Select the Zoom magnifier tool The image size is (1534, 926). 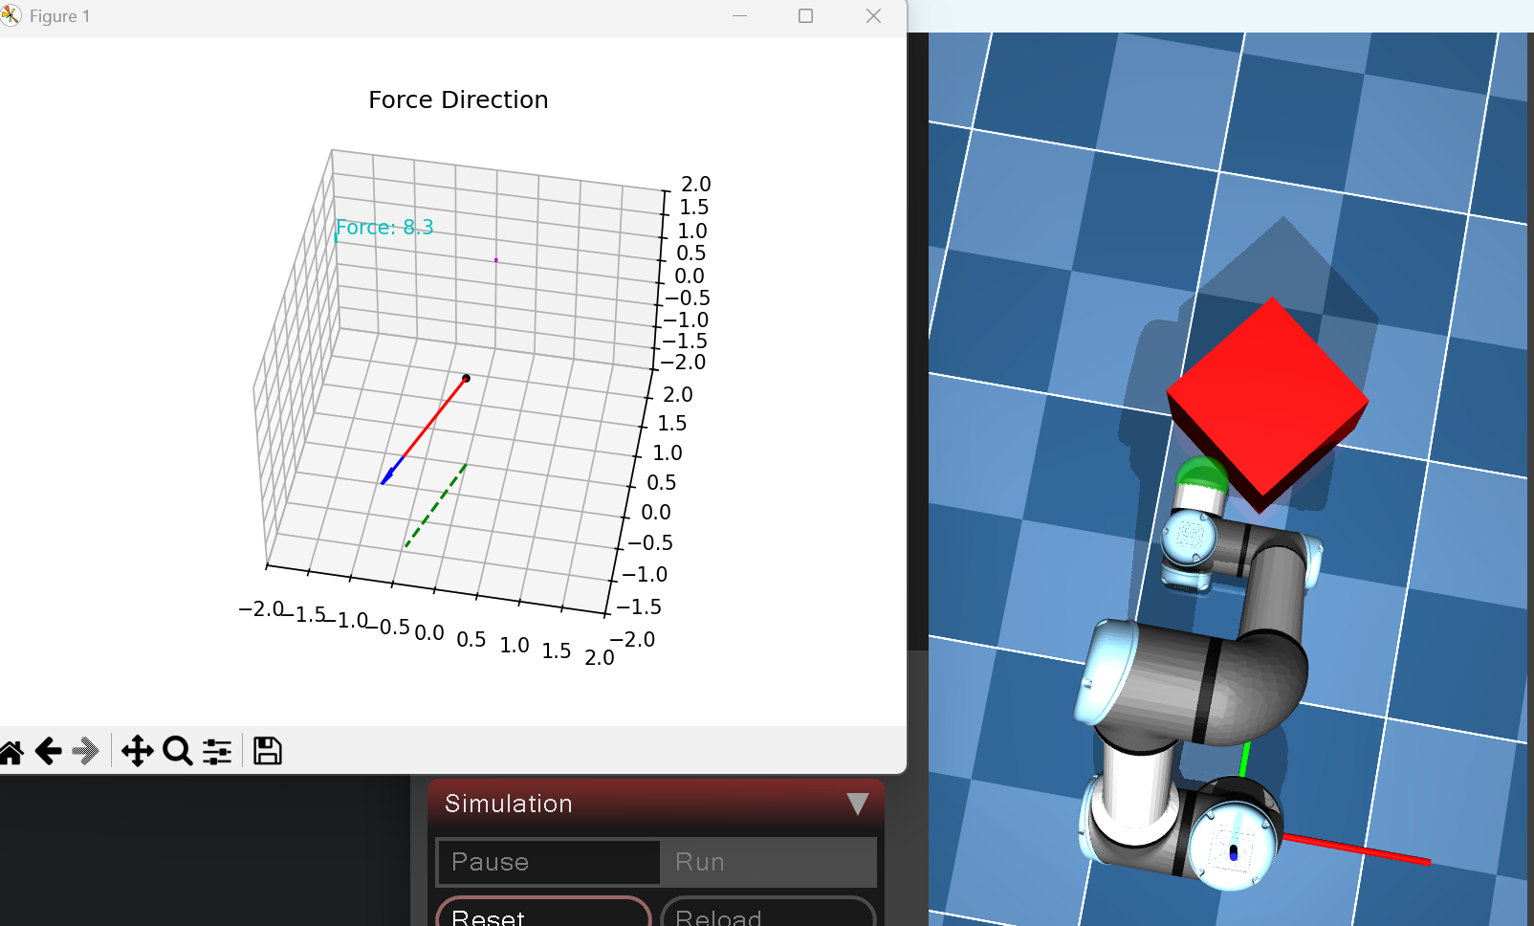point(178,751)
